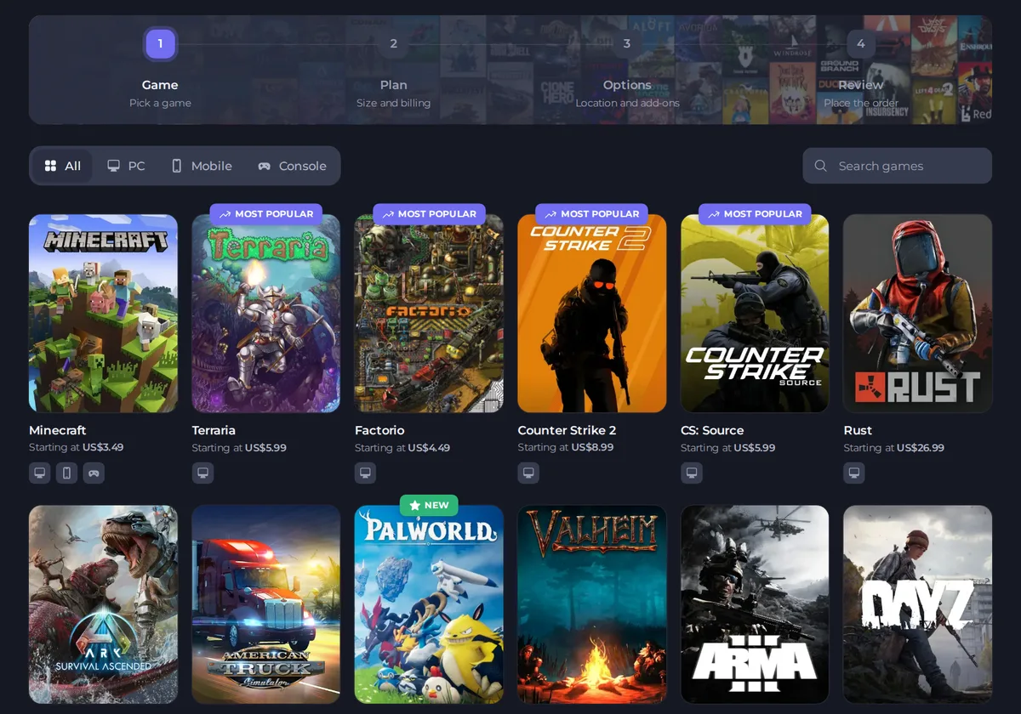Click step 1 Game circle

tap(160, 43)
